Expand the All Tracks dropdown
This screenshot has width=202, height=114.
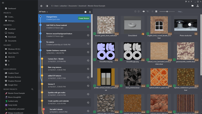tap(43, 12)
